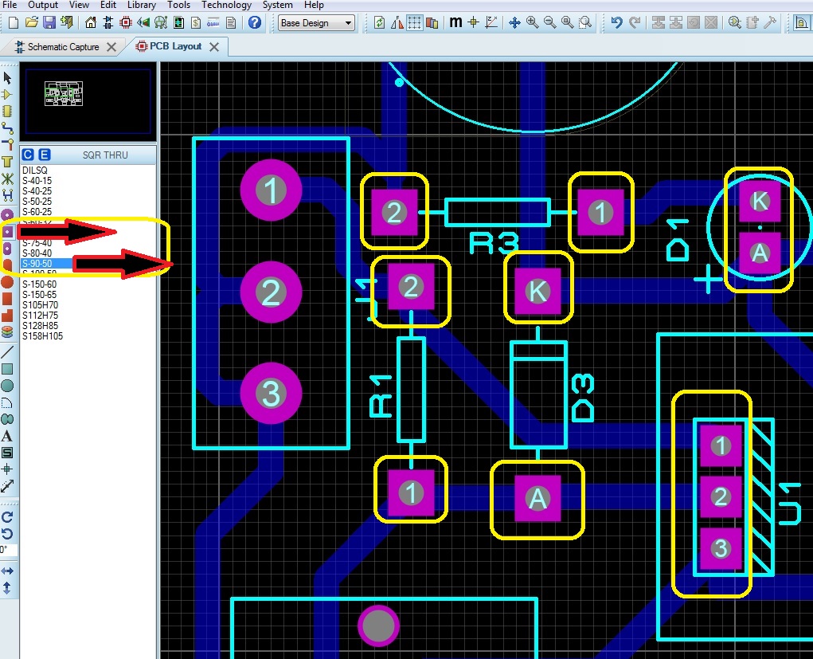This screenshot has height=659, width=813.
Task: Click the Decompose hammer icon
Action: (770, 22)
